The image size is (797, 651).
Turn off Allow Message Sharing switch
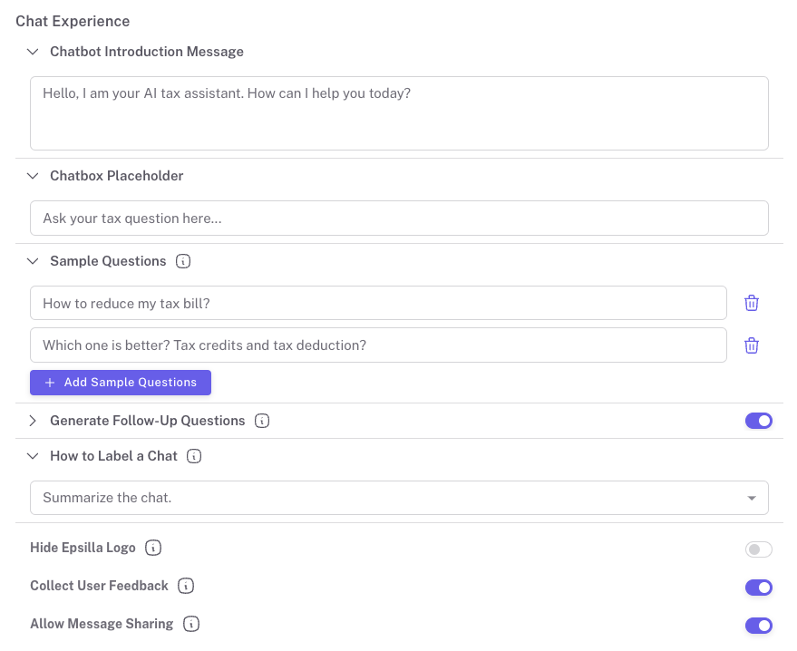[x=758, y=625]
